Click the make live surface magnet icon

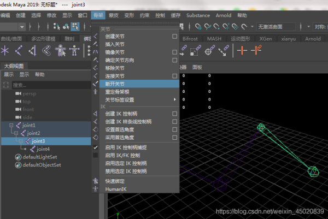point(244,27)
